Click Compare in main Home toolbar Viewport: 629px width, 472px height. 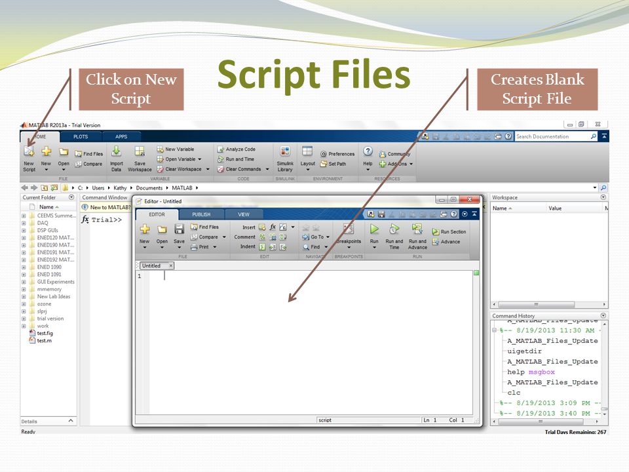tap(88, 164)
